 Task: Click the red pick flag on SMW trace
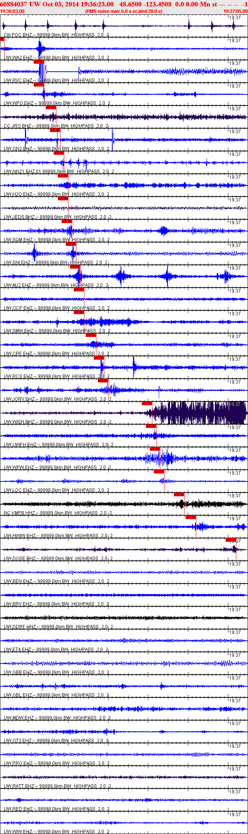tap(79, 312)
